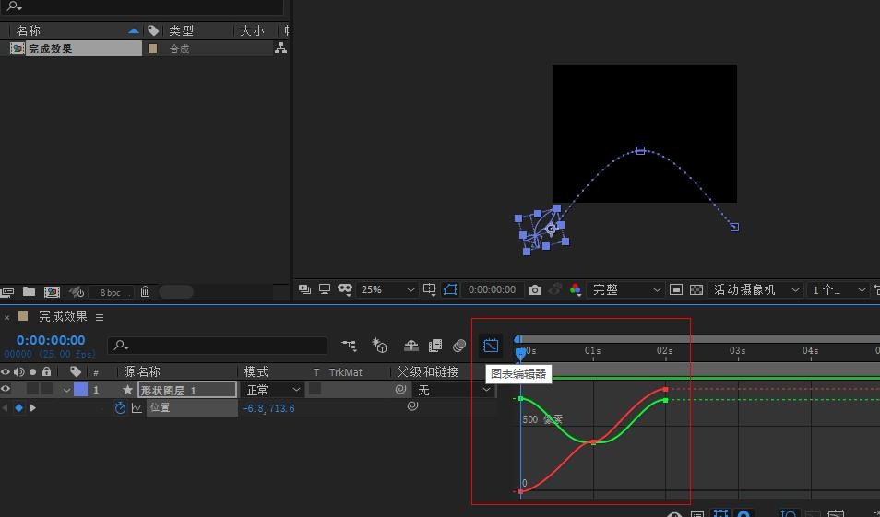Click position value -6.8, 713.6
Viewport: 880px width, 517px height.
click(268, 408)
